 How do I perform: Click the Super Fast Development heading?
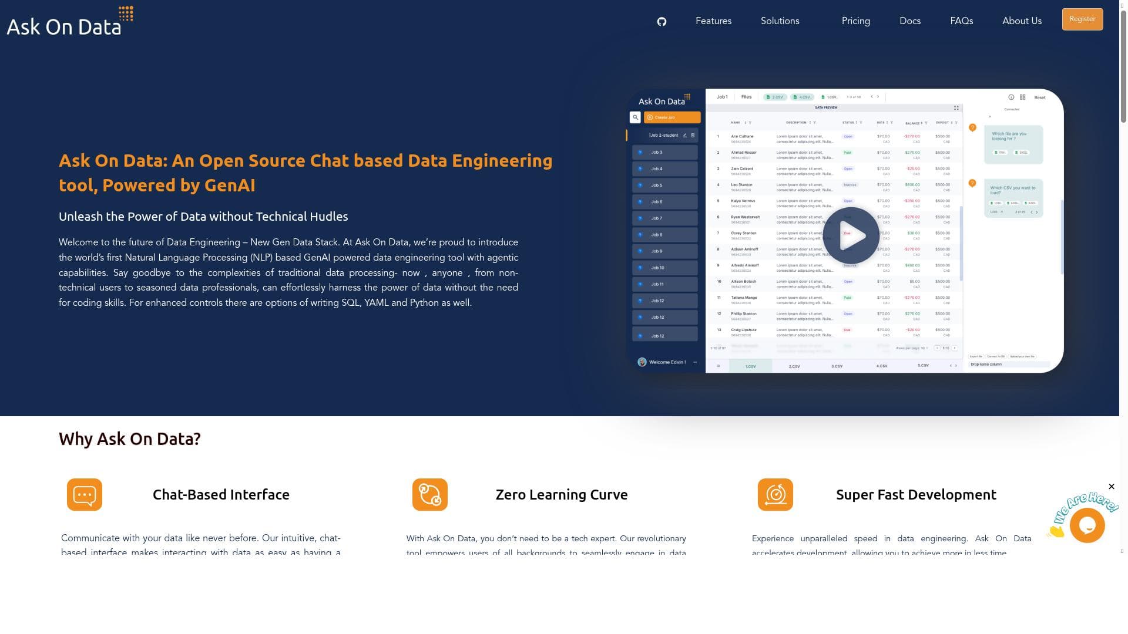pos(916,495)
